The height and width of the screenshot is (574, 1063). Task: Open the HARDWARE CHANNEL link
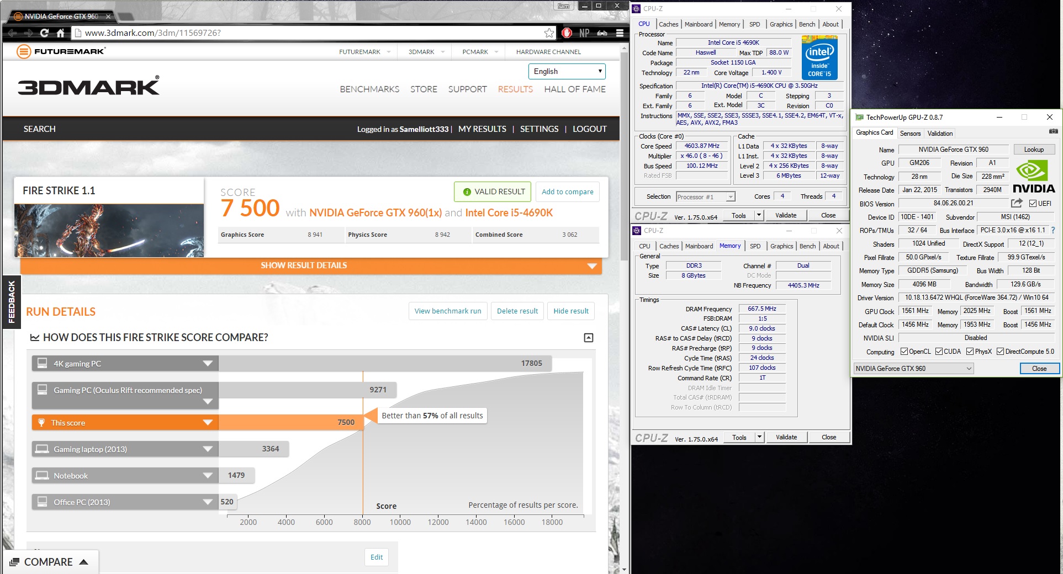coord(548,52)
